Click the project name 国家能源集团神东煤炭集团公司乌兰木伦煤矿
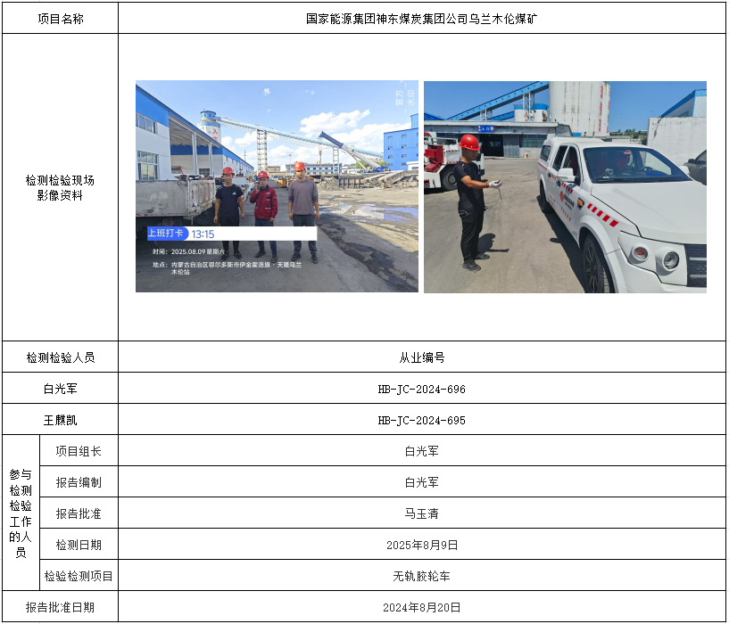Image resolution: width=729 pixels, height=624 pixels. pos(421,19)
